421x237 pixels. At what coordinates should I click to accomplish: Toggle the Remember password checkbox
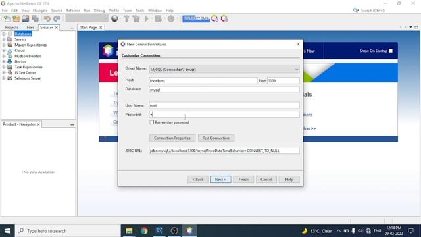tap(152, 122)
